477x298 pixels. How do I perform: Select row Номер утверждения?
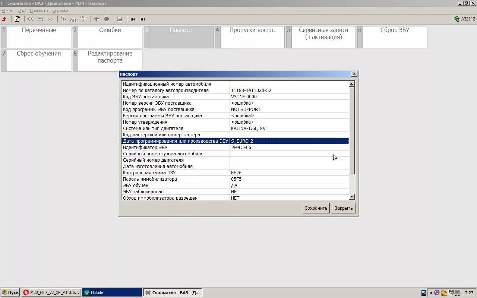tap(235, 122)
